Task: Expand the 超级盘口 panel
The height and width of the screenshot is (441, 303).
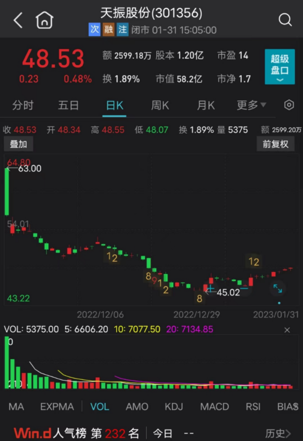Action: [279, 67]
